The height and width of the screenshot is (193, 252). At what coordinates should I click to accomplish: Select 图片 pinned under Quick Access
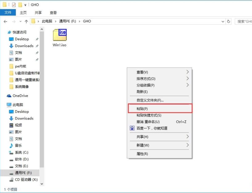pos(18,60)
